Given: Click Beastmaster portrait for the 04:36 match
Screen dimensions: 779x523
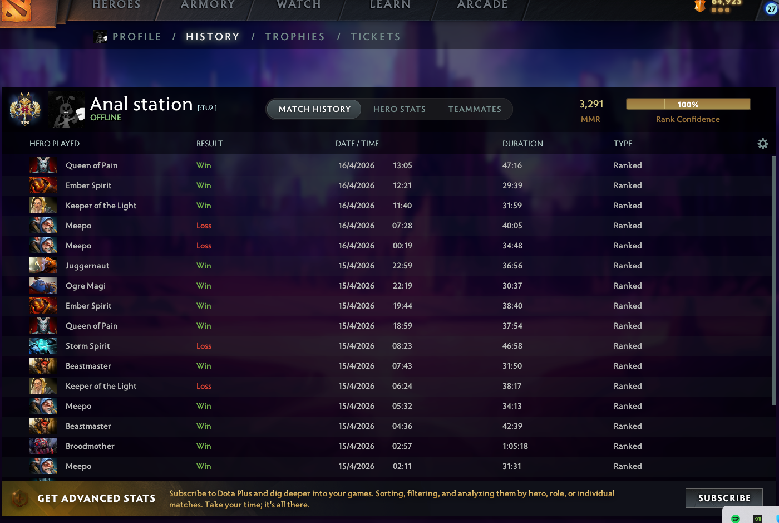Looking at the screenshot, I should [43, 426].
